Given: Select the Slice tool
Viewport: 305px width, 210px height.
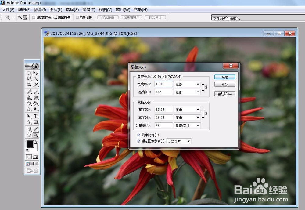Looking at the screenshot, I should [x=36, y=85].
